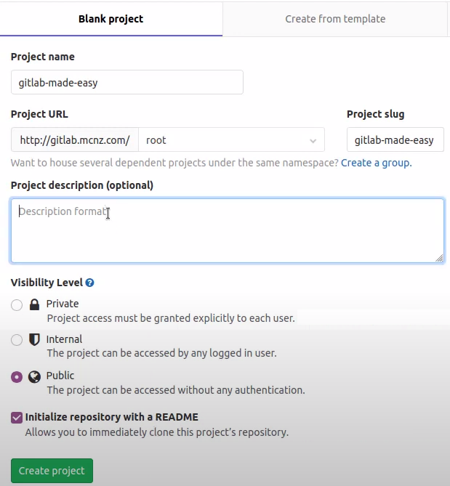Click in the Project description text area
Viewport: 450px width, 486px height.
tap(227, 232)
